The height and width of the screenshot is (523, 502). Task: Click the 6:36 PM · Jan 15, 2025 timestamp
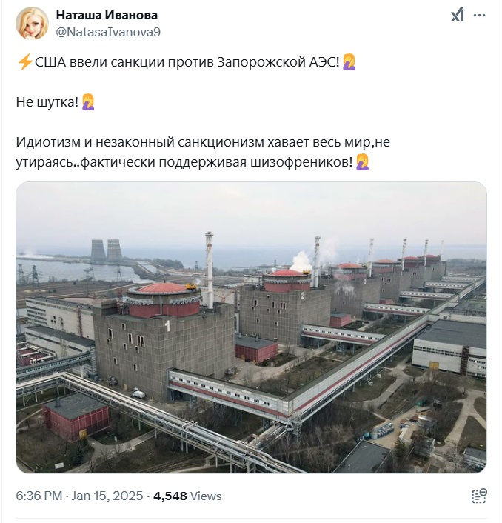pos(79,496)
